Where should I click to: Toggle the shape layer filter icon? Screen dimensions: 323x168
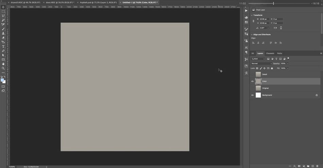pyautogui.click(x=280, y=59)
